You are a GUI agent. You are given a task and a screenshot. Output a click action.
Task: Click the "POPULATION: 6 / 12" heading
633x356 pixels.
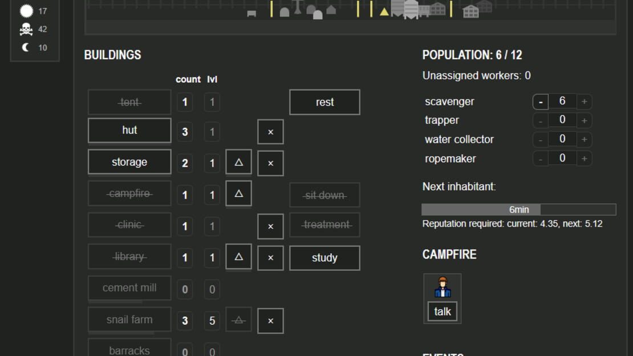pyautogui.click(x=472, y=55)
